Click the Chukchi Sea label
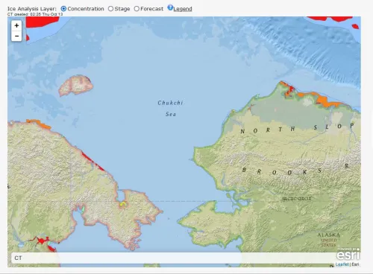Screen dimensions: 373x274 coord(171,109)
